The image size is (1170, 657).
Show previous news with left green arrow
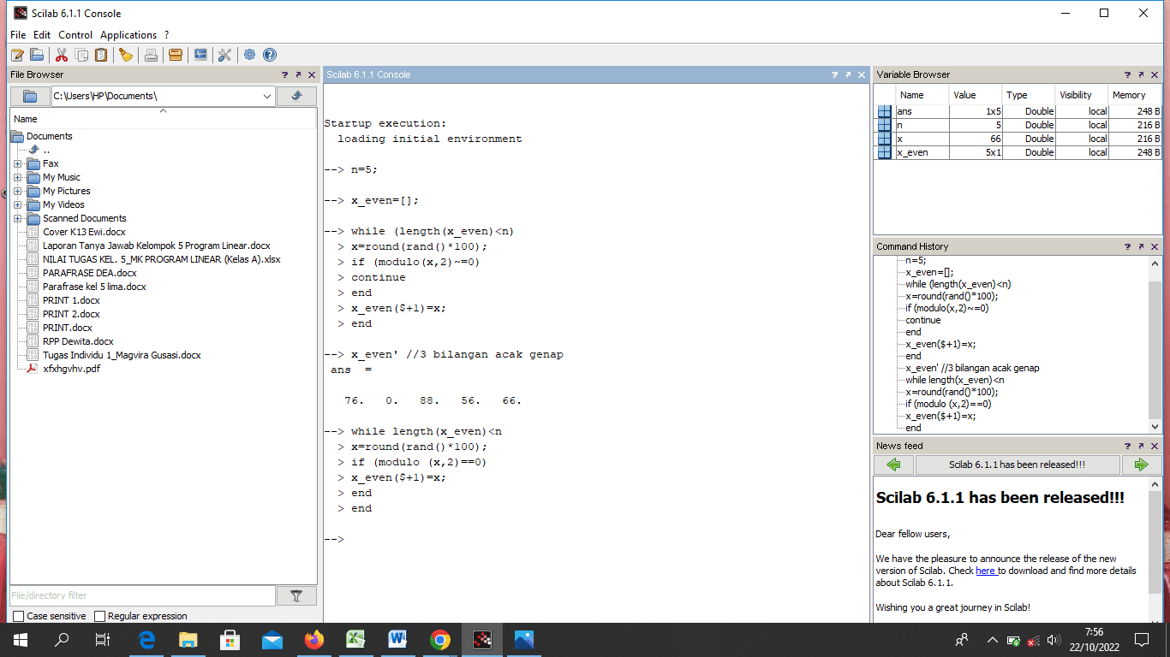[x=894, y=465]
